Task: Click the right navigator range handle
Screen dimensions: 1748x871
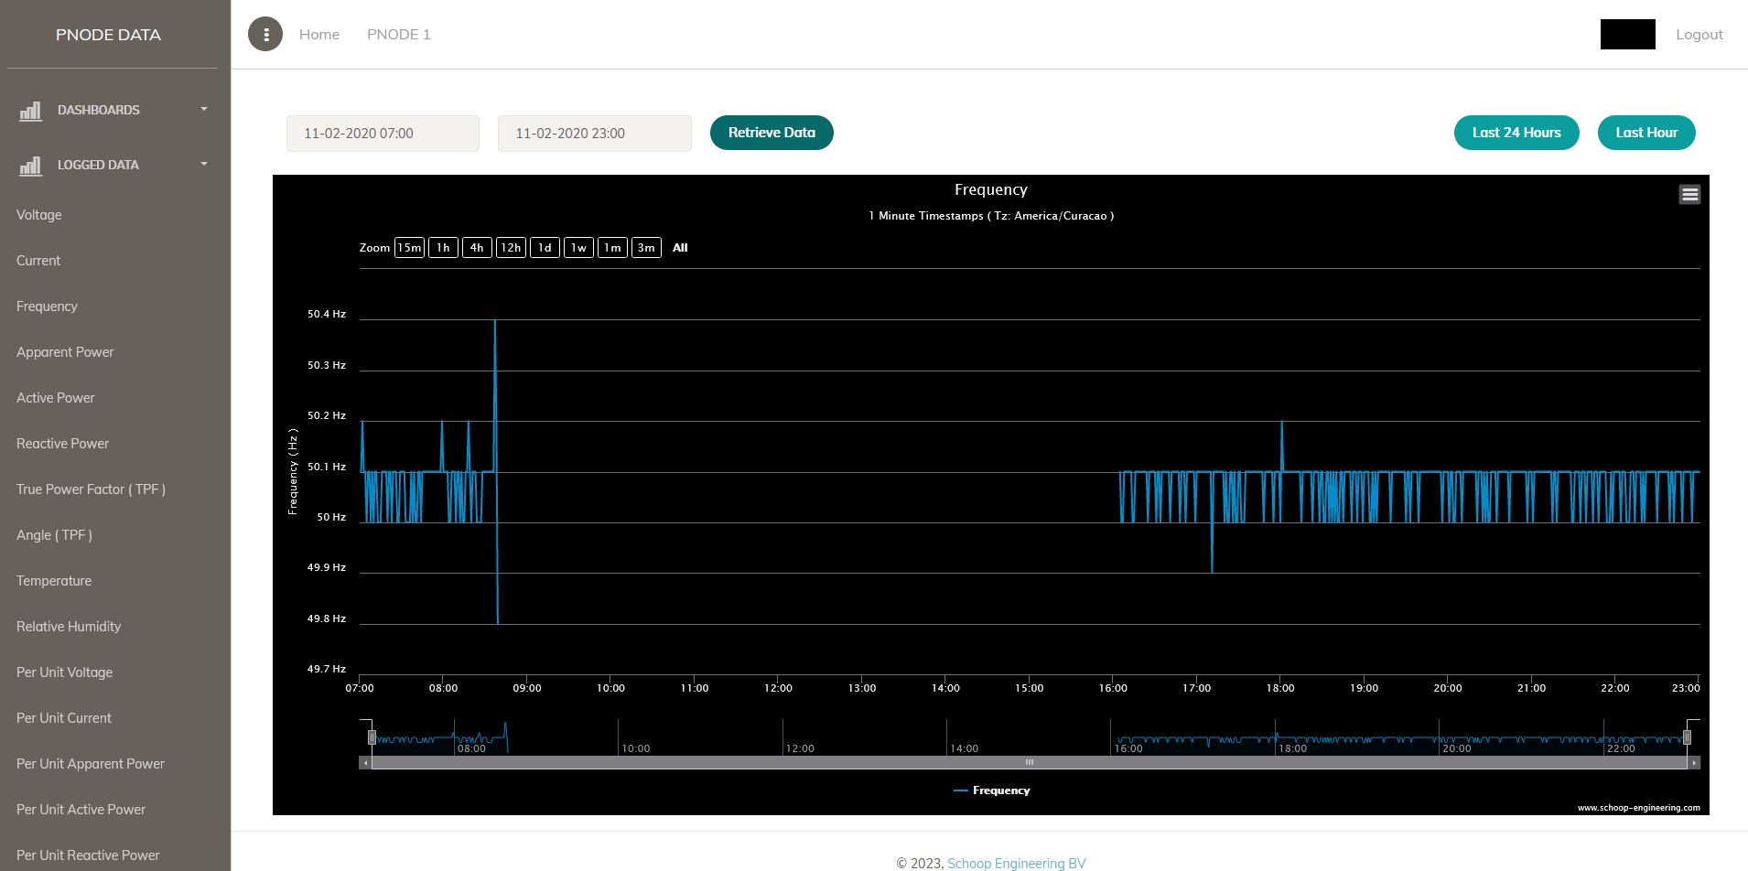Action: [x=1687, y=737]
